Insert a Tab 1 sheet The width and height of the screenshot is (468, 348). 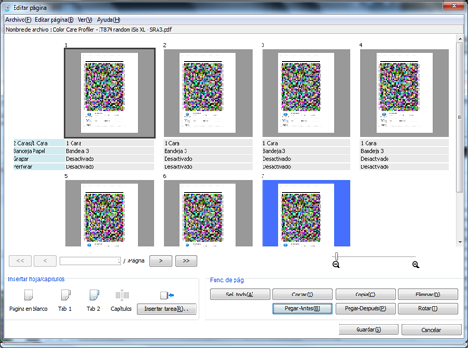coord(65,295)
